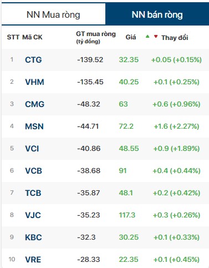Switch to NN Mua ròng tab

tap(53, 14)
